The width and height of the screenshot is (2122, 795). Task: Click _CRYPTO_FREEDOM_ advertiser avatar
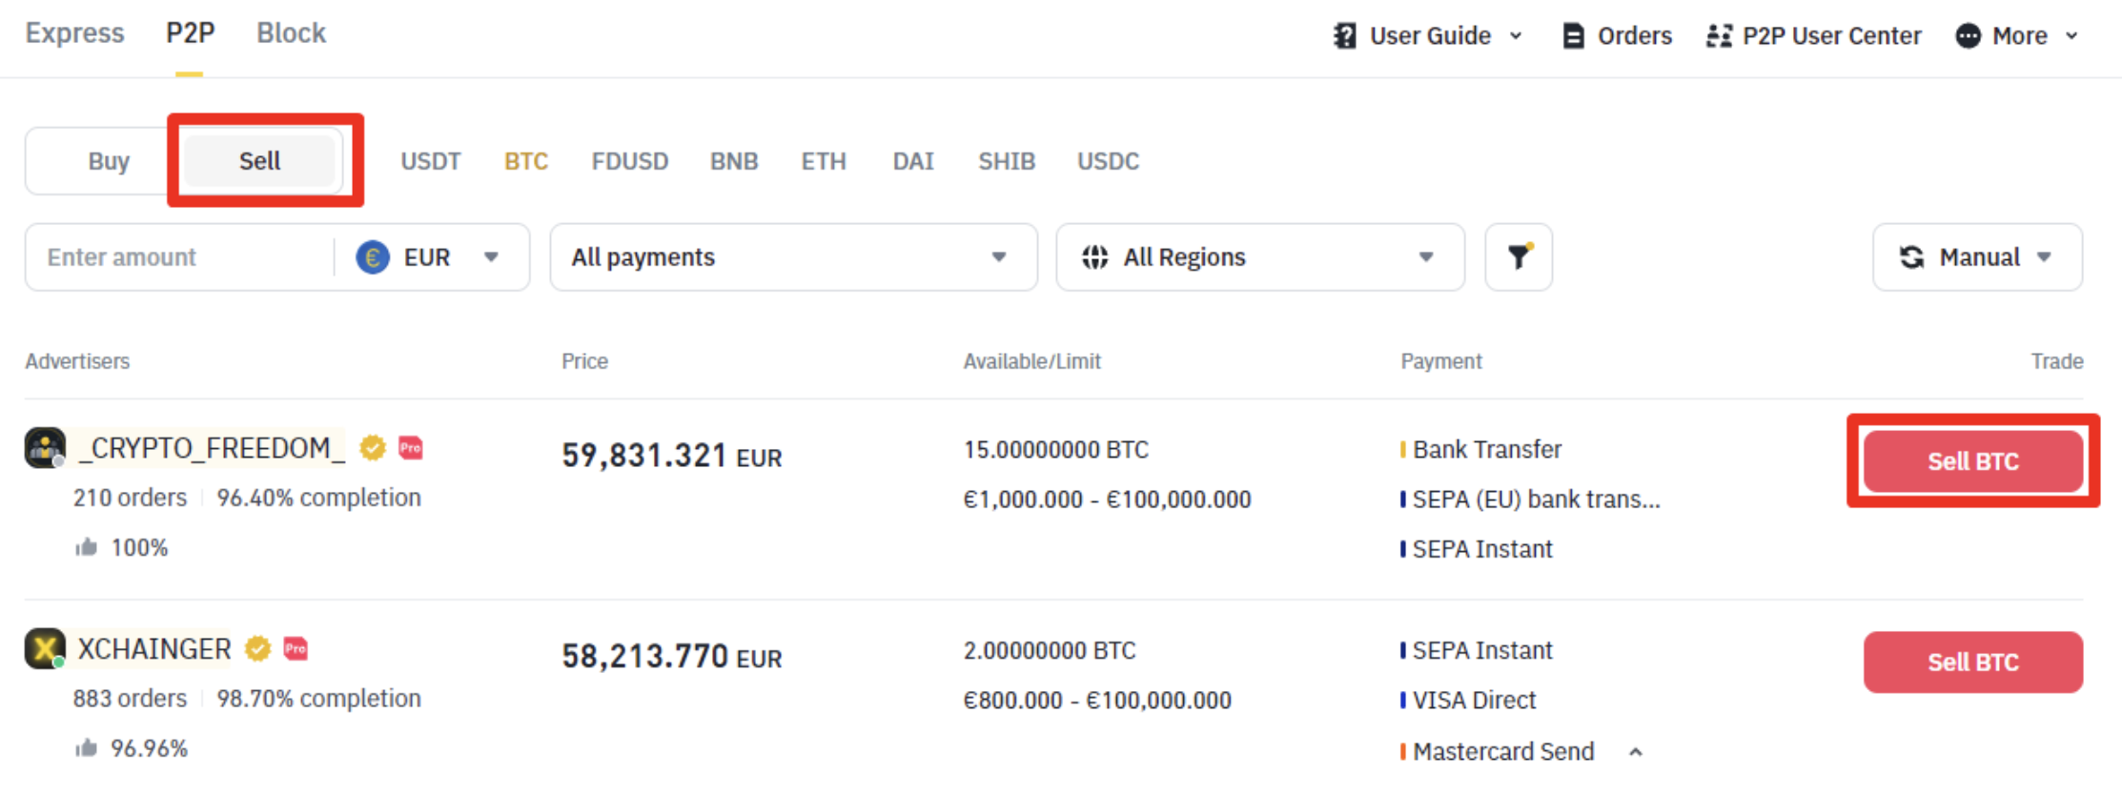point(45,447)
